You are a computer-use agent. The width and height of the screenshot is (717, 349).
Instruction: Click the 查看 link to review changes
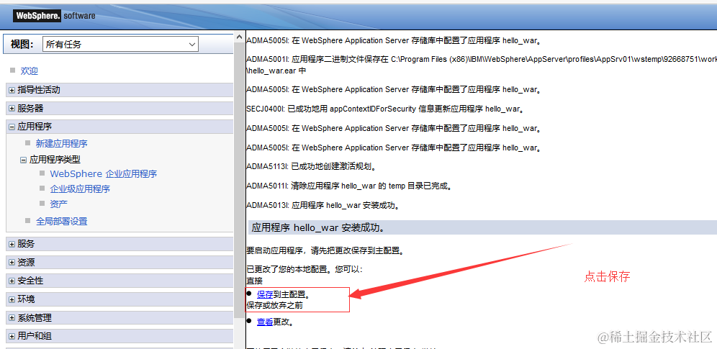tap(265, 322)
